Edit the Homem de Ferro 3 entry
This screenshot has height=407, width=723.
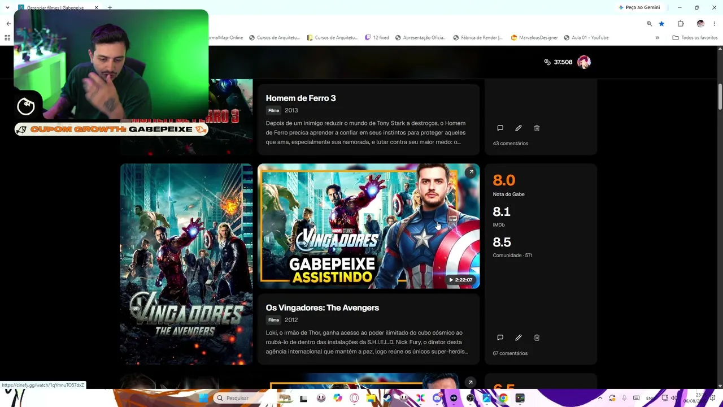[x=519, y=128]
